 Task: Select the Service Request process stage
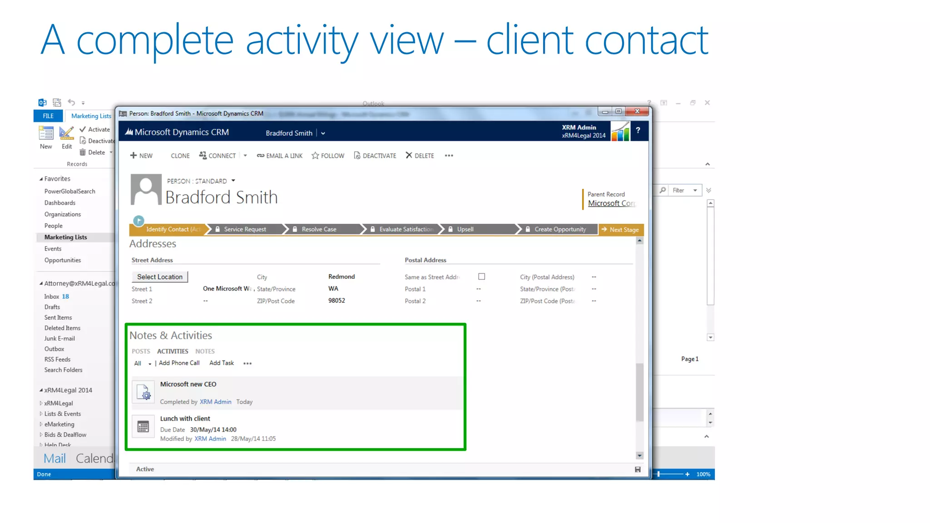245,229
